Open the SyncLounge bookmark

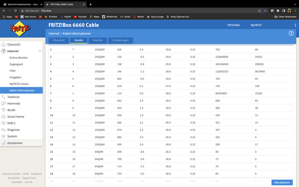tap(155, 17)
